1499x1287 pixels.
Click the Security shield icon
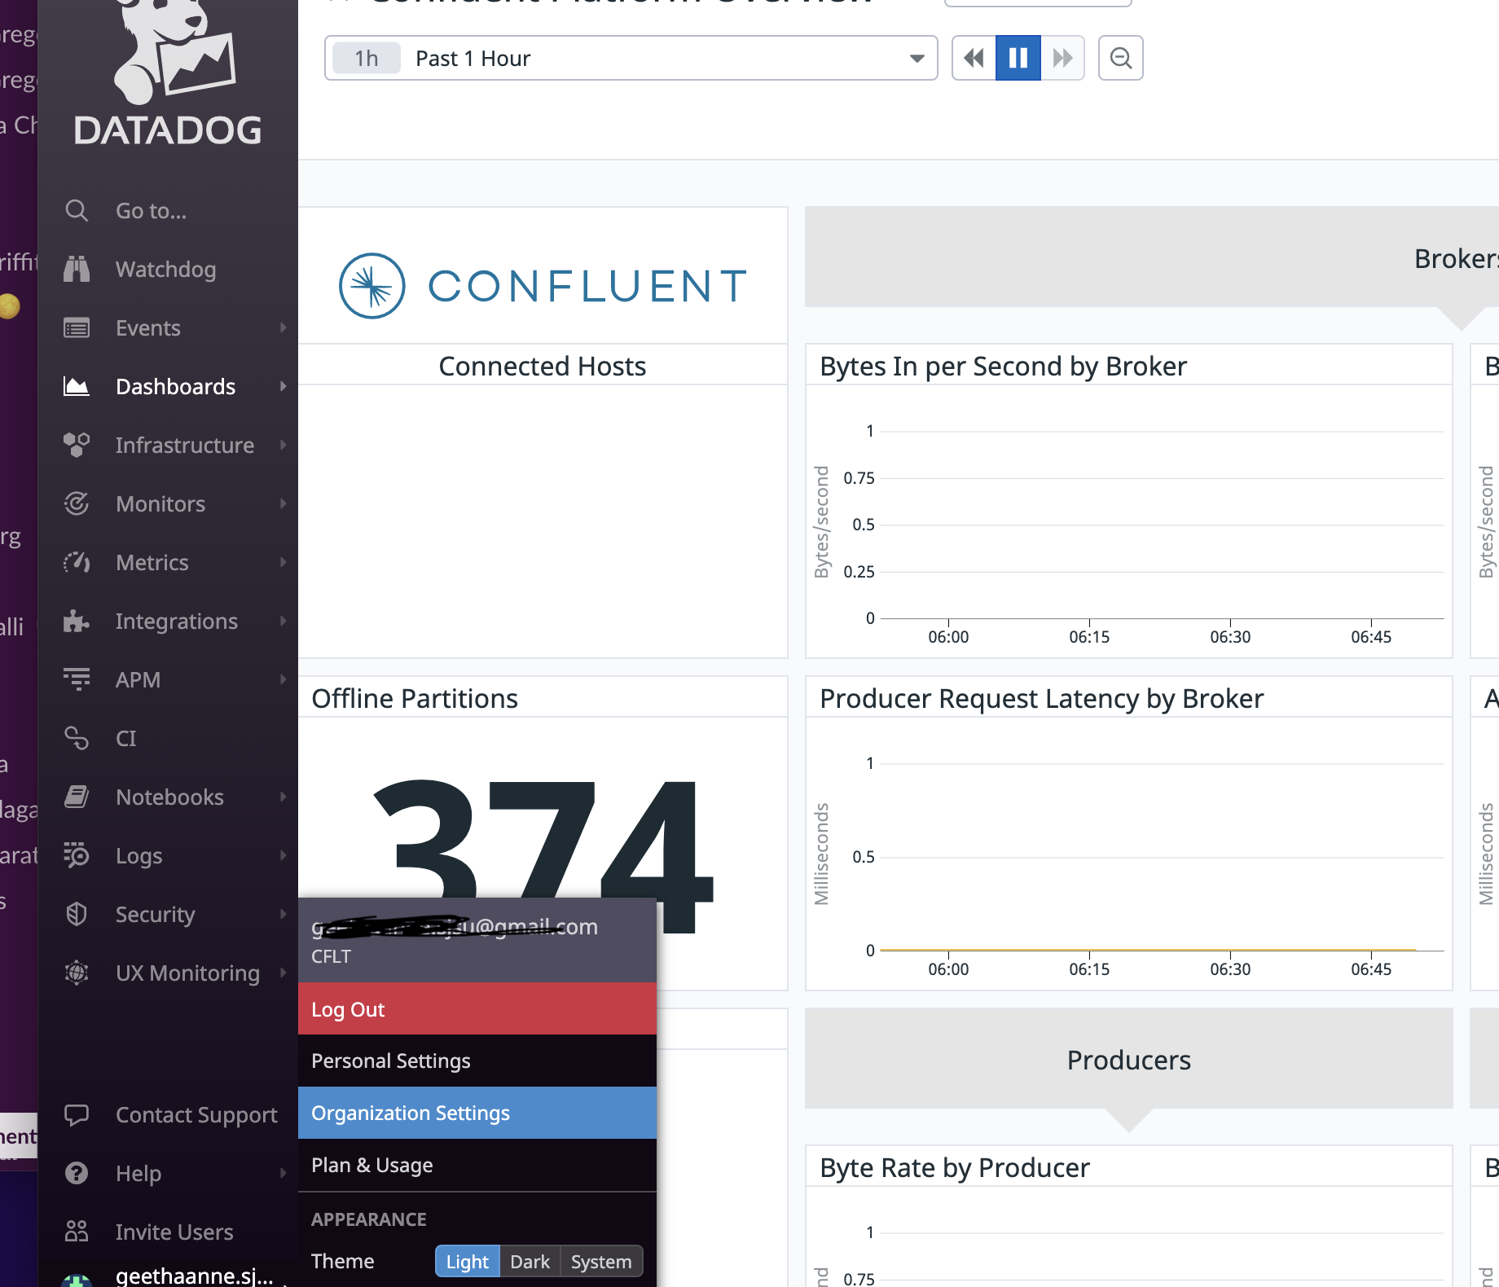tap(77, 915)
